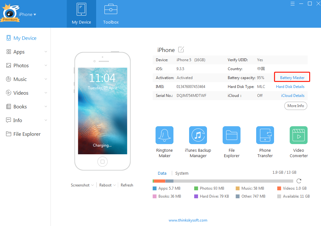This screenshot has height=226, width=321.
Task: Expand the Books section chevron
Action: [46, 106]
